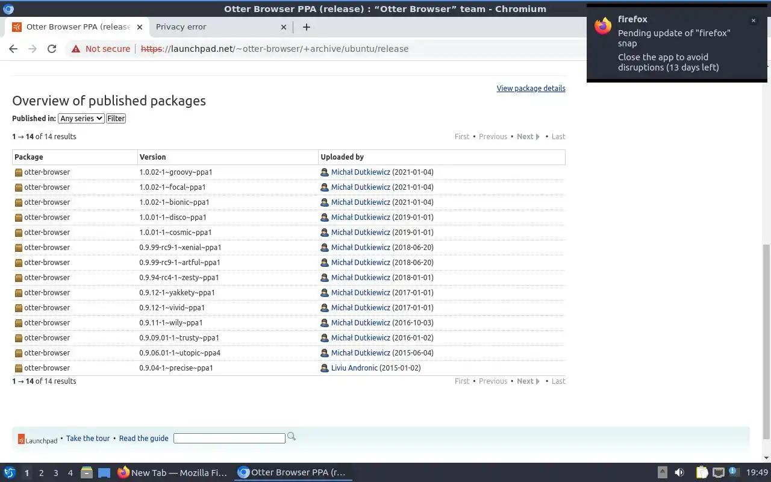Switch to workspace 3 on the taskbar
The image size is (771, 482).
(55, 473)
